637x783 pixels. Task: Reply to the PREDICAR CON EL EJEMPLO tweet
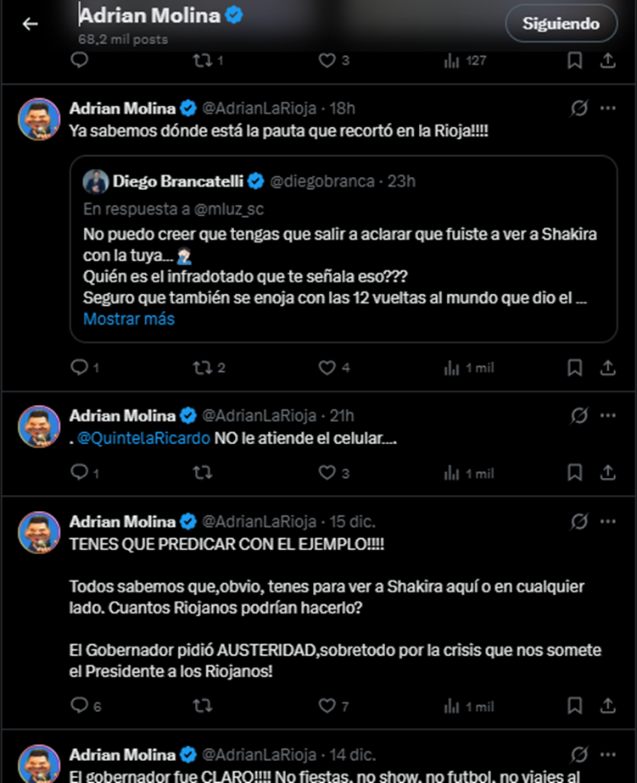[x=79, y=706]
